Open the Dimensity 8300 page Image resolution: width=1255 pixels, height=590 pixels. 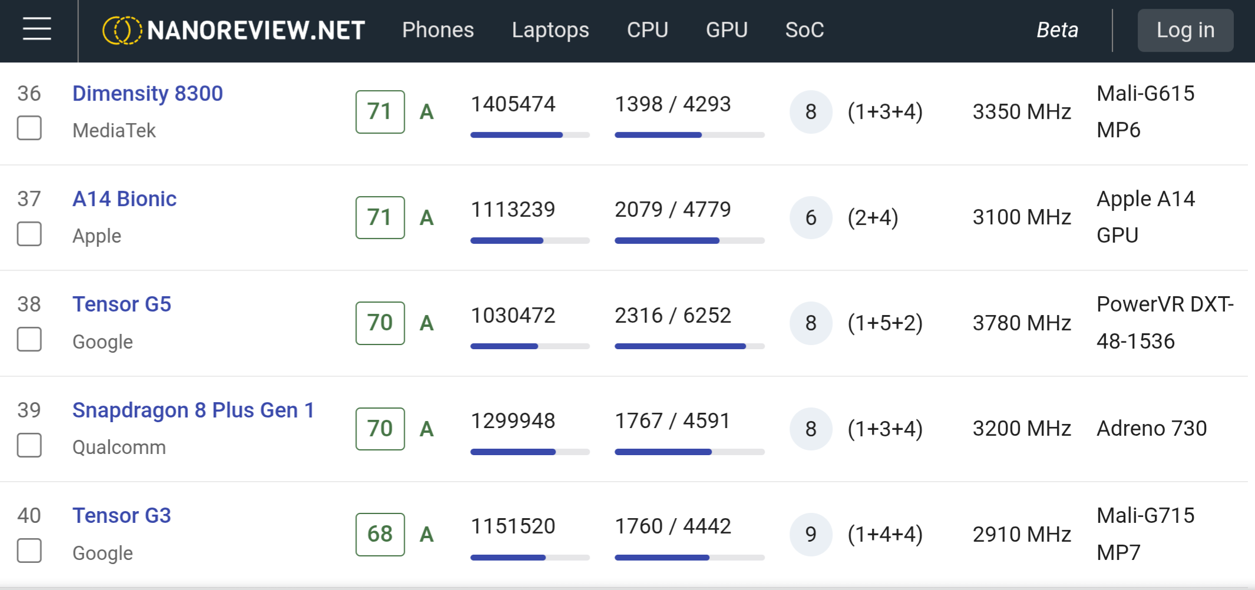147,94
